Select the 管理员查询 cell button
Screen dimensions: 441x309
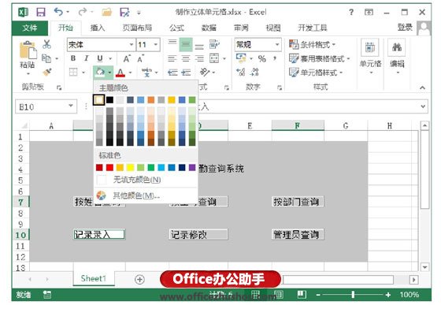298,234
